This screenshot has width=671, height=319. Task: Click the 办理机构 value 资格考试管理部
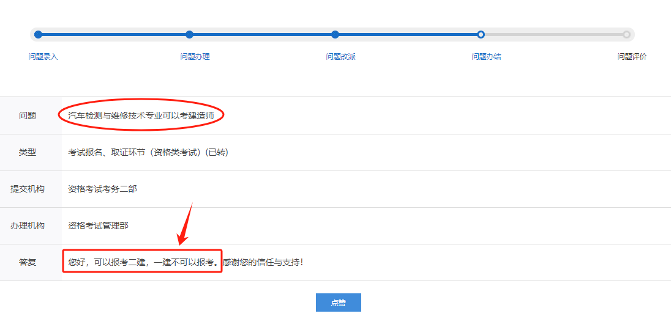[98, 226]
